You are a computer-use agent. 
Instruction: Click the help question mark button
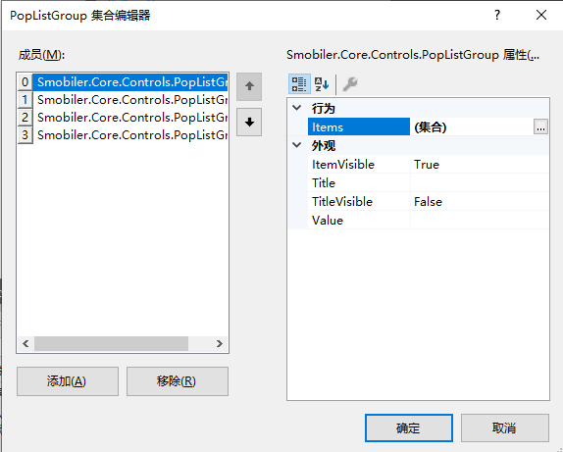pos(497,15)
